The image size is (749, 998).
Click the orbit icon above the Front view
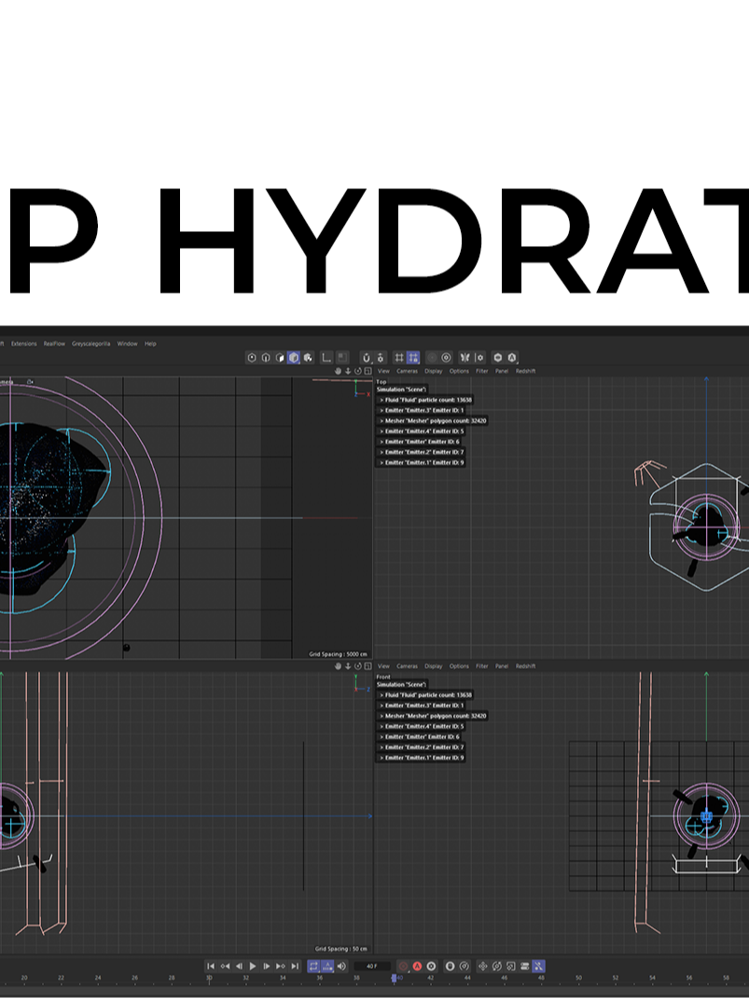tap(358, 666)
